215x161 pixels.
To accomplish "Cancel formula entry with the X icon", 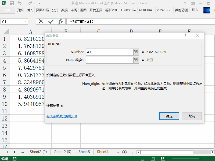I will pos(41,21).
